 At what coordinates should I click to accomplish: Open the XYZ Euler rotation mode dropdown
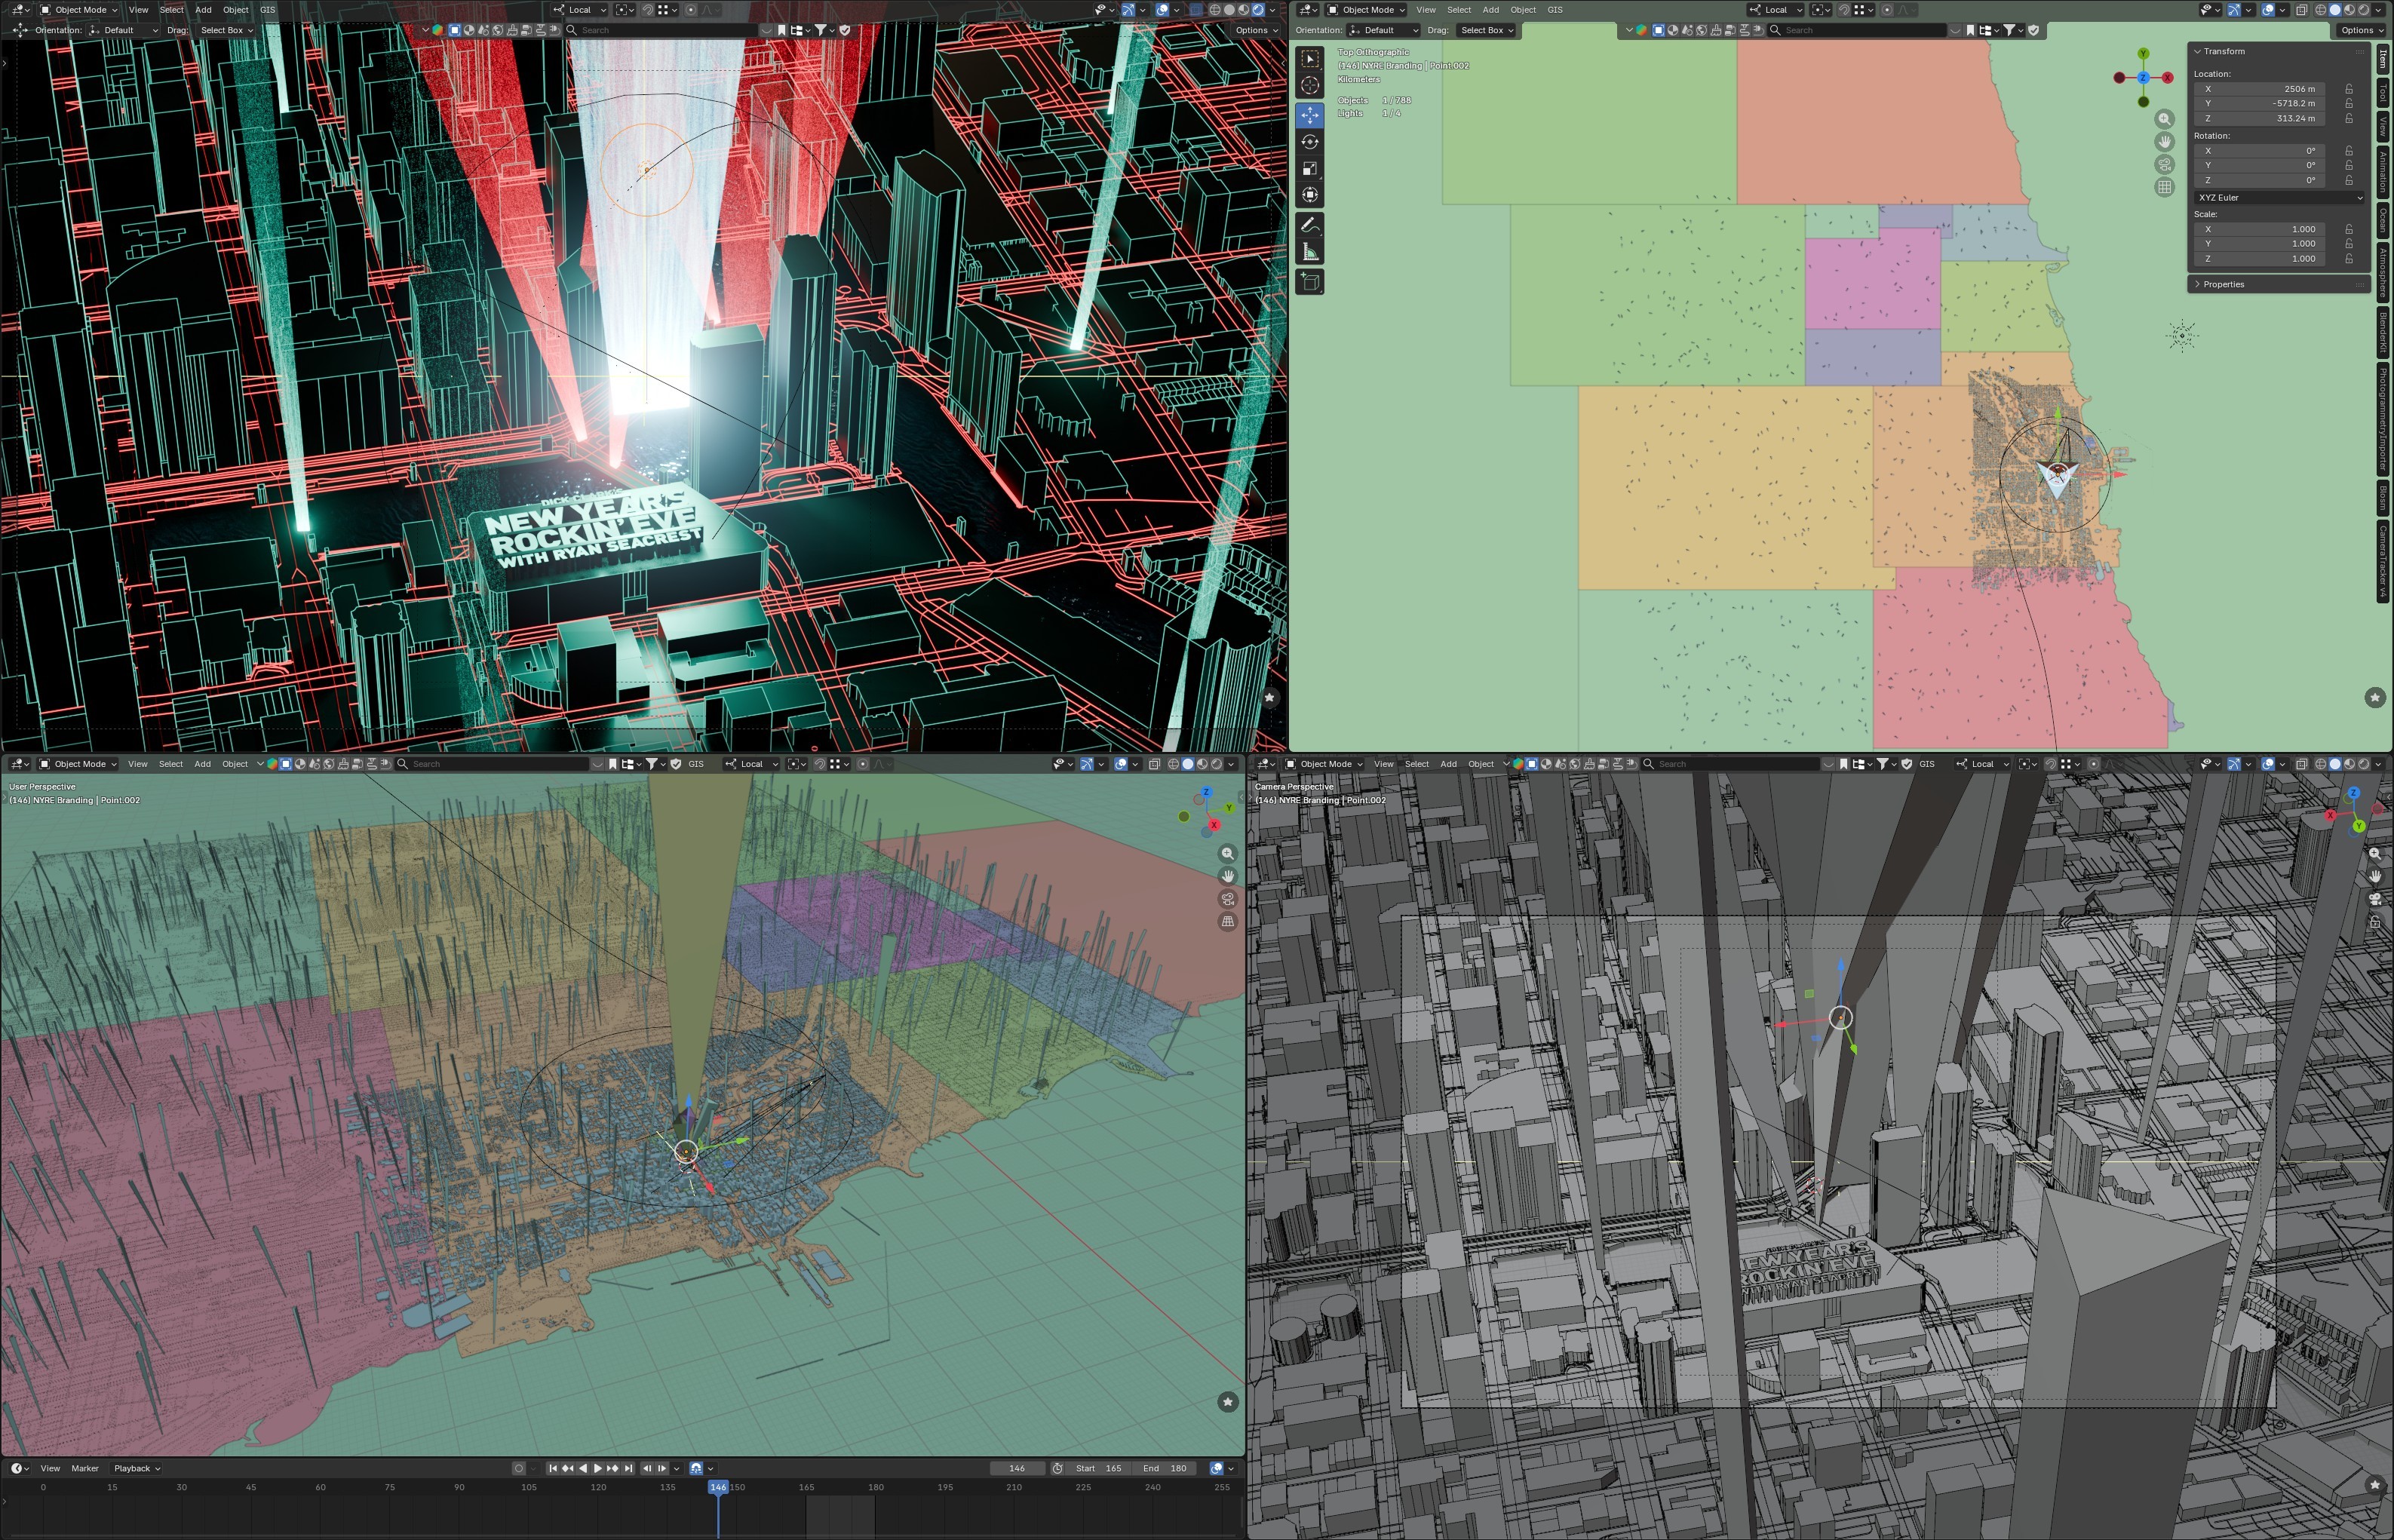coord(2279,198)
